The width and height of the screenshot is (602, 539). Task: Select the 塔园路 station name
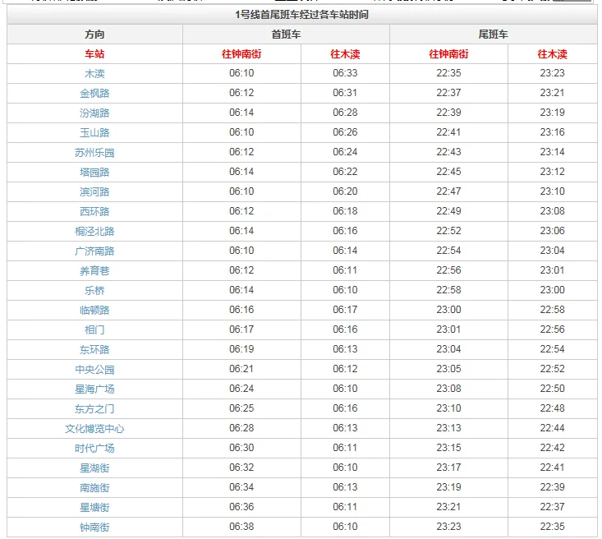coord(94,172)
